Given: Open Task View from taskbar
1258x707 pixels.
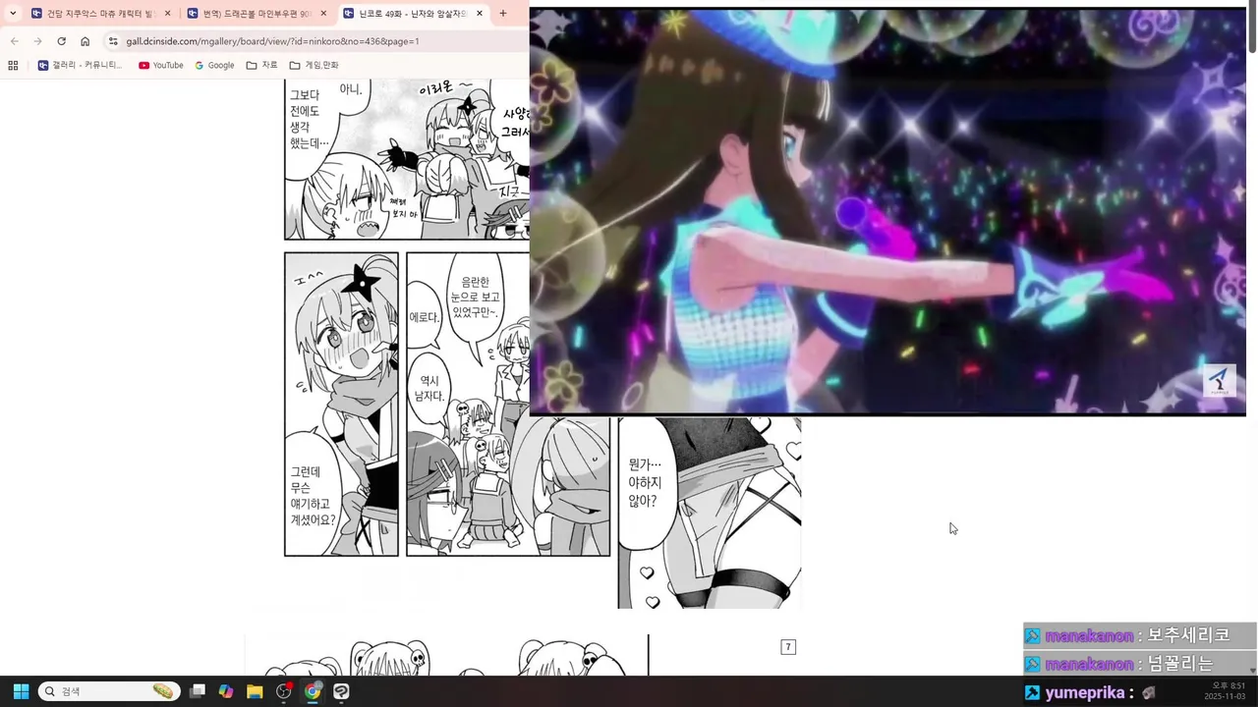Looking at the screenshot, I should click(198, 691).
